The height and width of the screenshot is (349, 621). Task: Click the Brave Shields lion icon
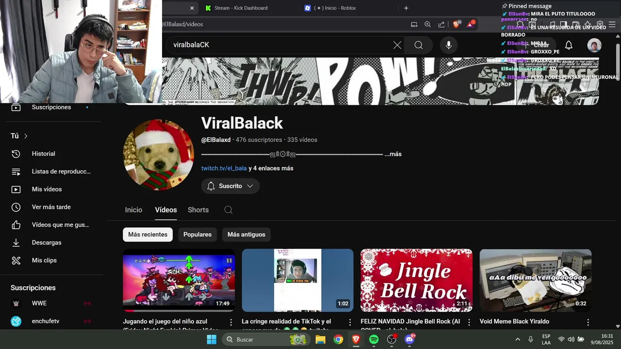tap(456, 24)
